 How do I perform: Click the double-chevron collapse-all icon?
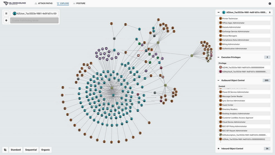(269, 13)
